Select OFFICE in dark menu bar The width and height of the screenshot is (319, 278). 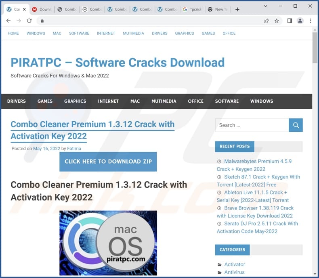[x=196, y=101]
